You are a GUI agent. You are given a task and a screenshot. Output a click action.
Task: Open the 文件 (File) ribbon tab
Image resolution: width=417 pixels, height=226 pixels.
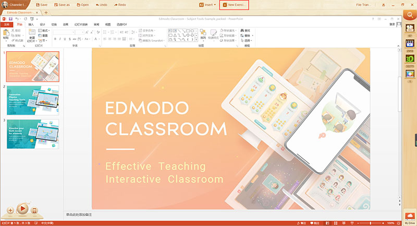click(x=7, y=25)
